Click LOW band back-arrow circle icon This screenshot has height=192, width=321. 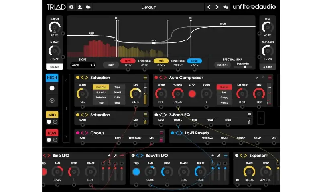coord(55,140)
